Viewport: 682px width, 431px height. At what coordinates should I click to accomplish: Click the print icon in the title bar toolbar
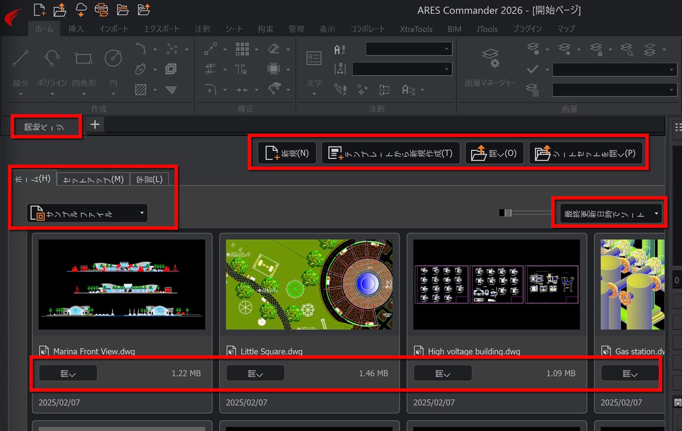point(101,9)
